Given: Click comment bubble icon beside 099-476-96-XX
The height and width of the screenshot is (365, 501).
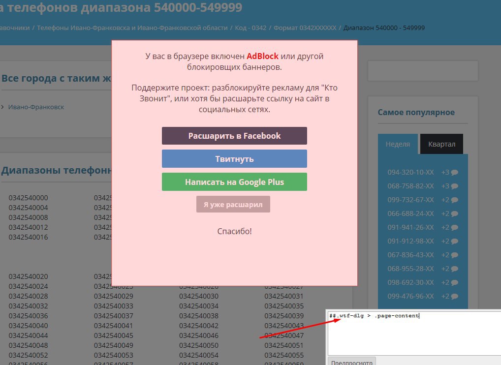Looking at the screenshot, I should point(454,296).
